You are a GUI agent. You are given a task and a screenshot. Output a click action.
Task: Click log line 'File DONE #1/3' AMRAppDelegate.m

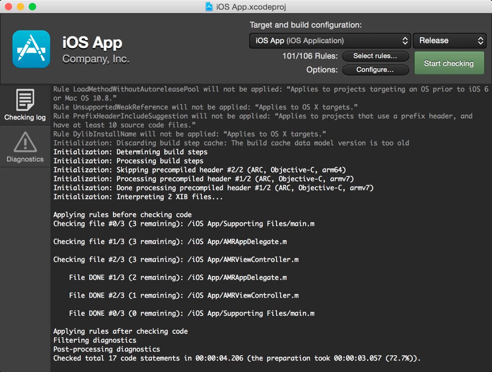click(x=178, y=277)
